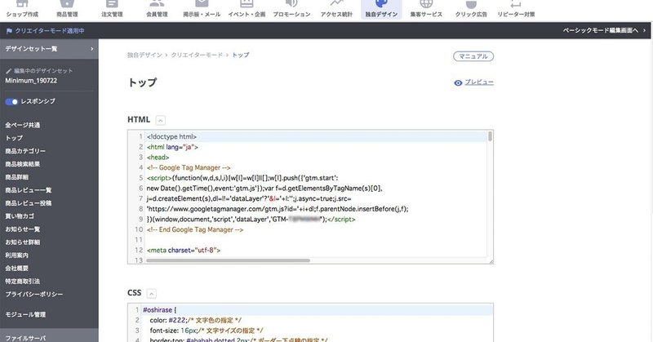Switch to ベーシックモード編集画面へ

[x=604, y=30]
